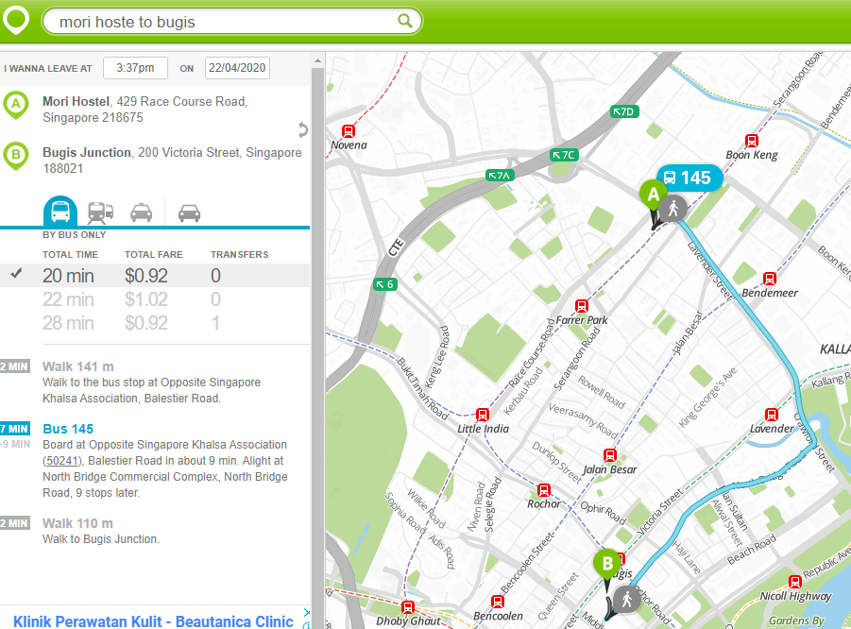851x629 pixels.
Task: Click the Walk 110 m step
Action: 77,524
